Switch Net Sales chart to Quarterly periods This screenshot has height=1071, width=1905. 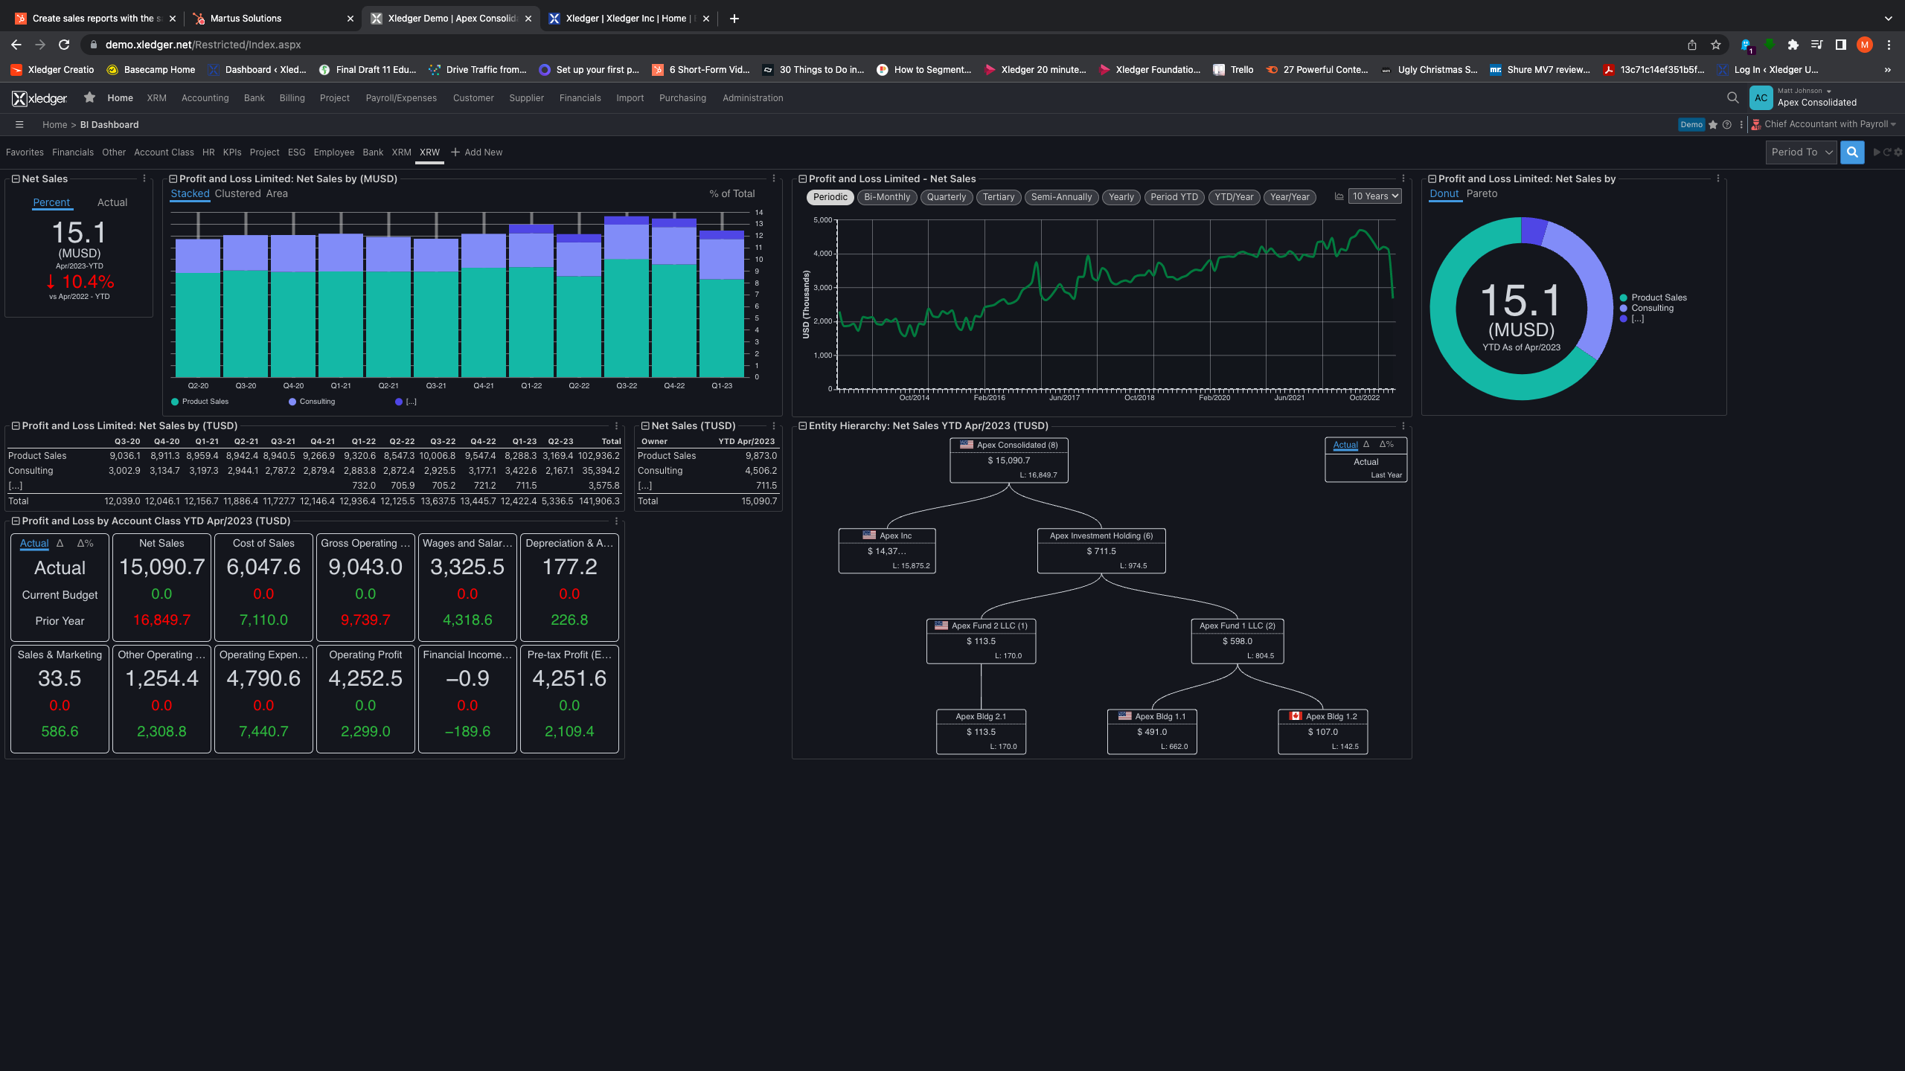pyautogui.click(x=946, y=197)
